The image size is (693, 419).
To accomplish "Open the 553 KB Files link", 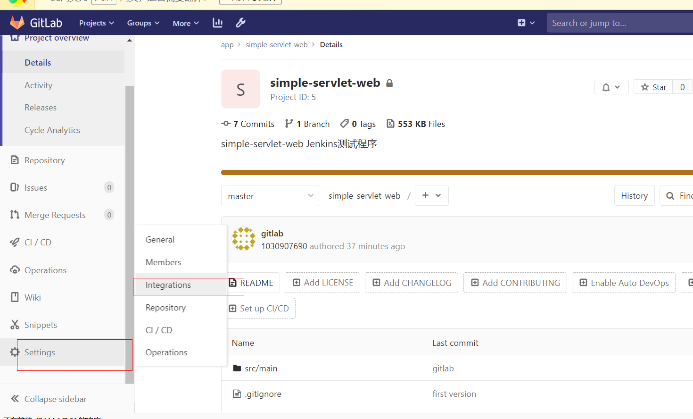I will tap(416, 124).
